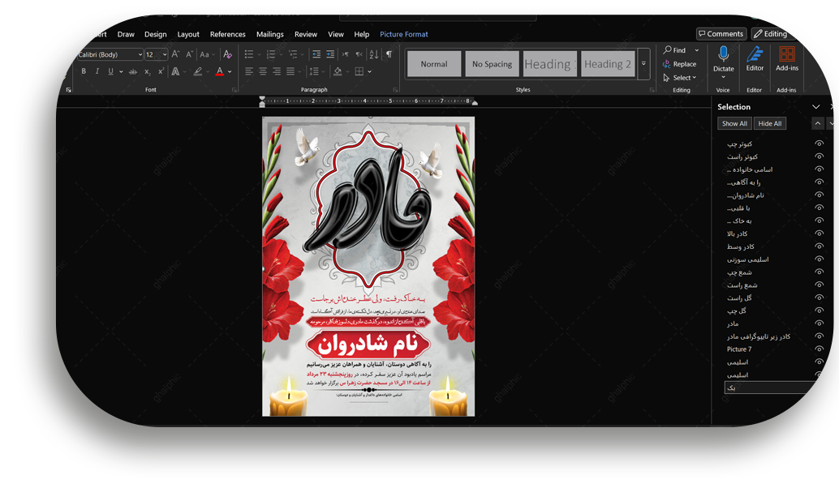Click the Show All button
839x488 pixels.
click(x=734, y=123)
